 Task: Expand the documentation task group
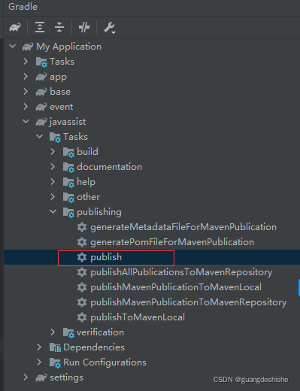click(x=53, y=167)
